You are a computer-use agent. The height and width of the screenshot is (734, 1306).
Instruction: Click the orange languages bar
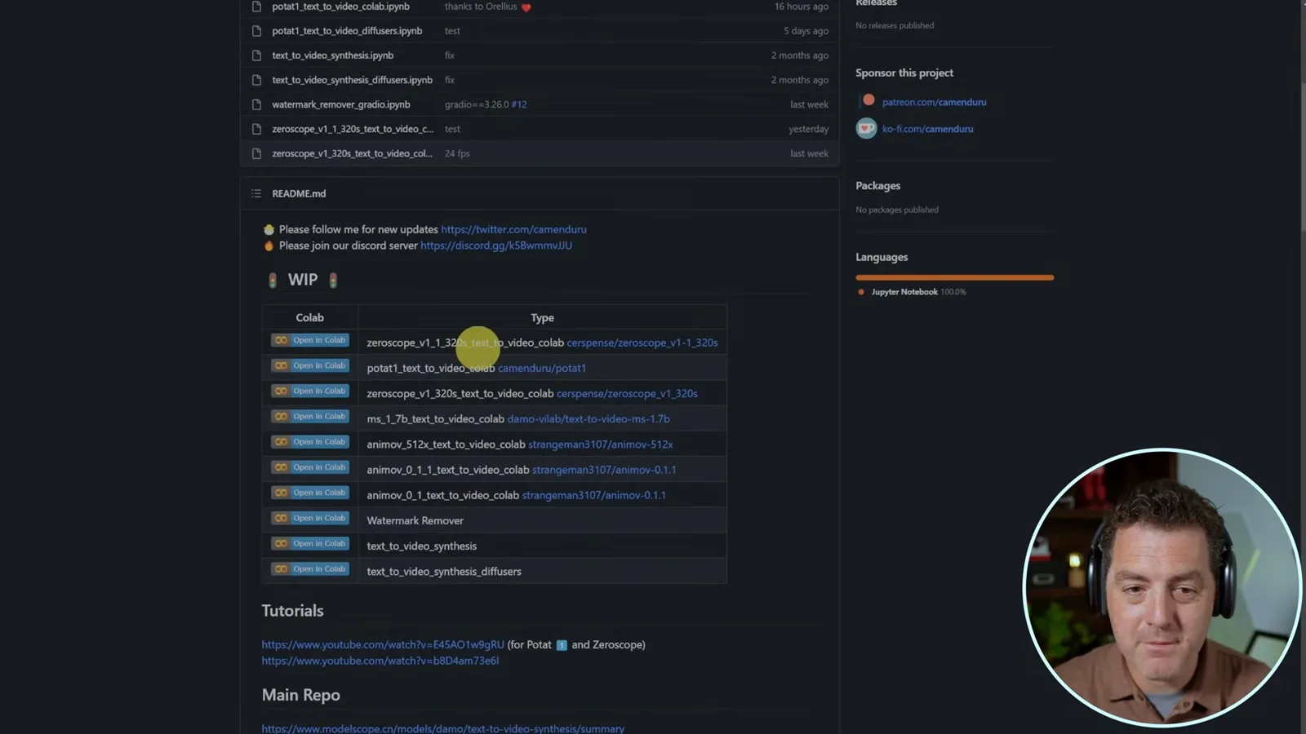point(954,277)
